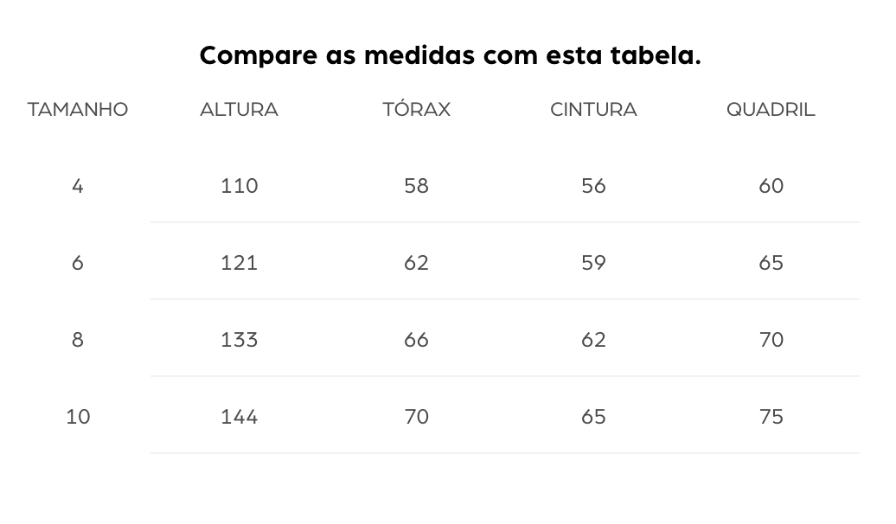Select the height value 144

[x=239, y=417]
